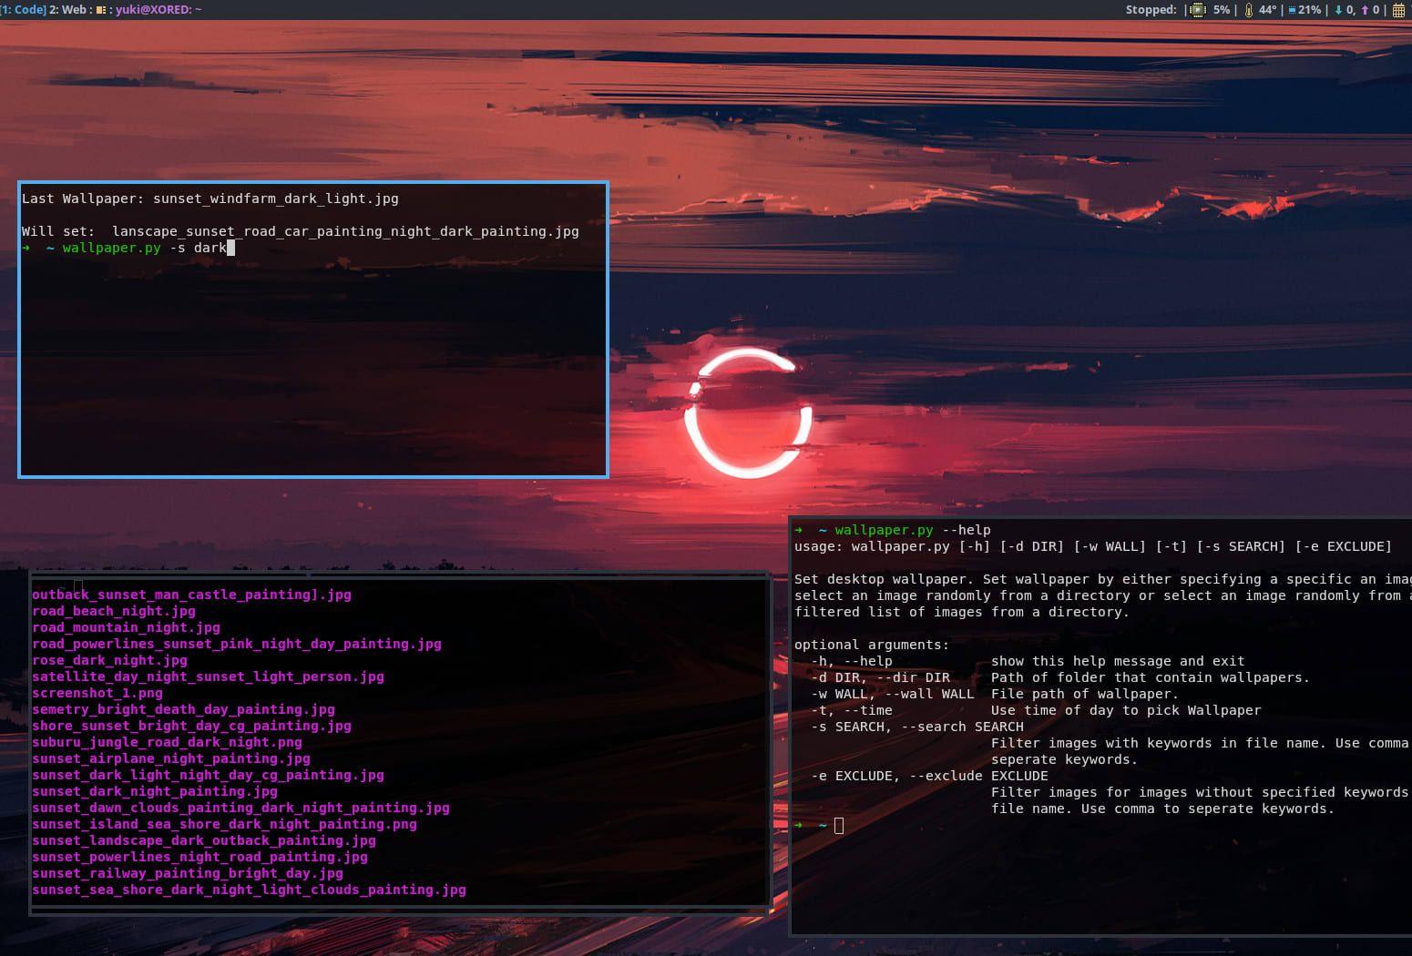The height and width of the screenshot is (956, 1412).
Task: Click the green "wallpaper.py" text in the help terminal
Action: point(882,530)
